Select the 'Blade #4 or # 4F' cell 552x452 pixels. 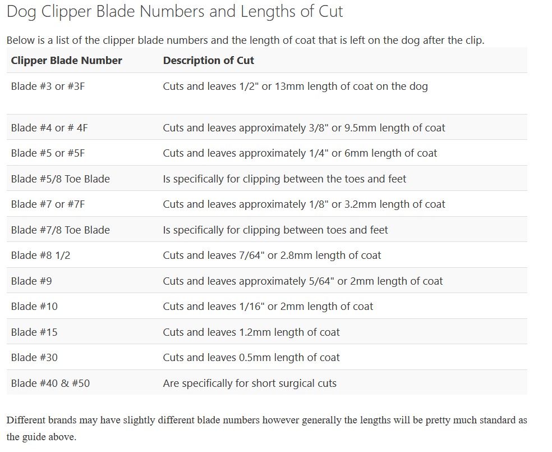click(x=49, y=127)
